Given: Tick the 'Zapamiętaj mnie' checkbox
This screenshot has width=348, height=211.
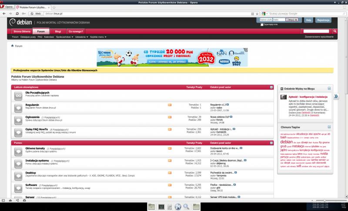Looking at the screenshot, I should click(x=261, y=24).
